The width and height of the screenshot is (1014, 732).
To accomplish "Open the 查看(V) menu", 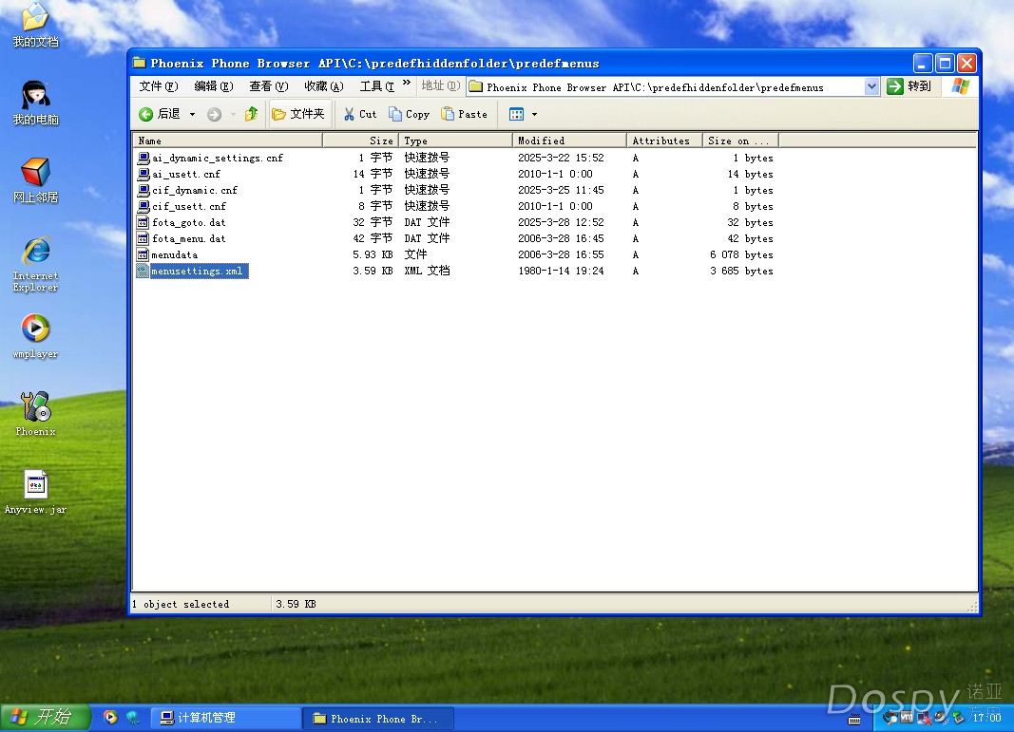I will (x=268, y=86).
